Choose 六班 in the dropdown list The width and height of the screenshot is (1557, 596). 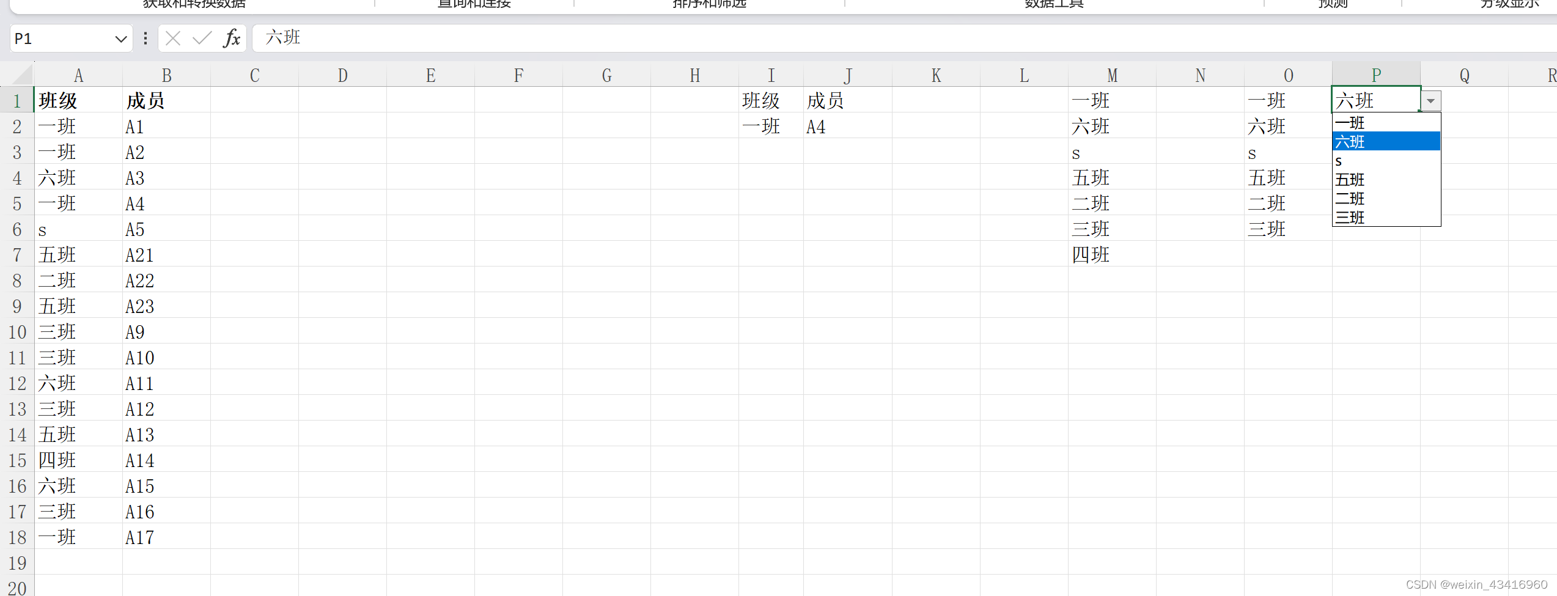click(1386, 142)
